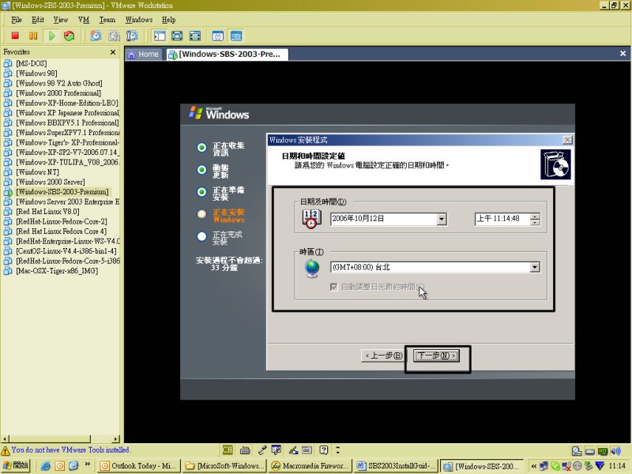Open the VM menu

84,19
